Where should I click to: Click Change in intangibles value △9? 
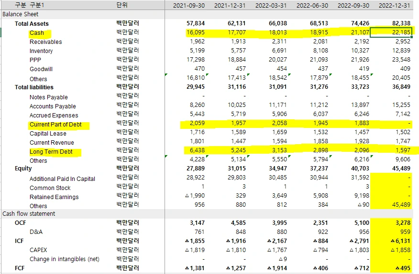click(283, 259)
